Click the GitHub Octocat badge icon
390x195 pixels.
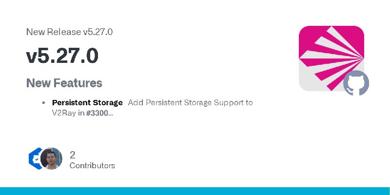356,83
